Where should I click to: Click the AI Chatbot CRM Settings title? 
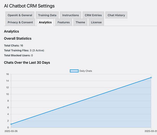coord(29,6)
